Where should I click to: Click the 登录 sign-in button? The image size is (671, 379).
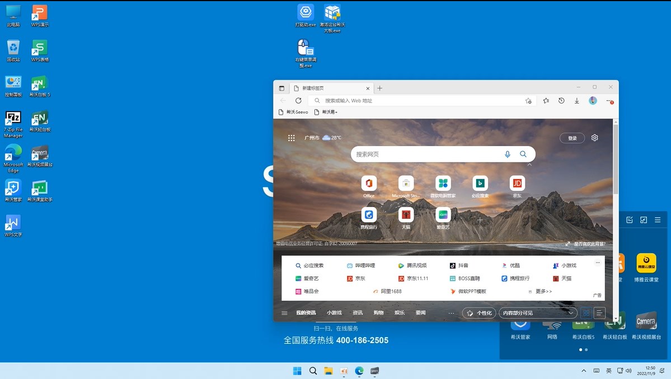[572, 138]
